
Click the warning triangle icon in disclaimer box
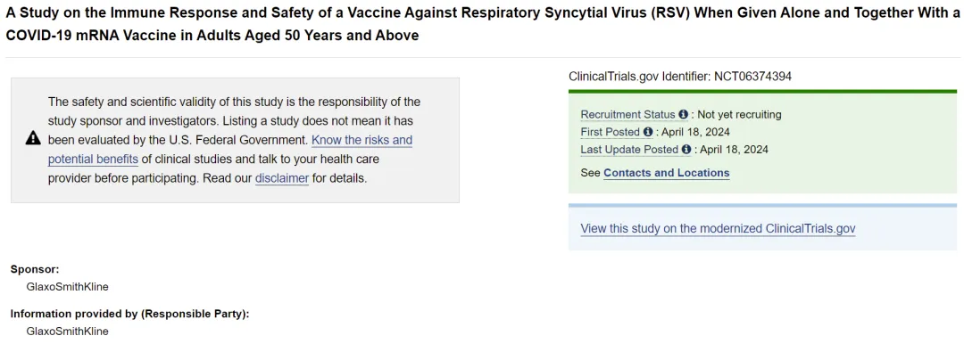pos(33,139)
